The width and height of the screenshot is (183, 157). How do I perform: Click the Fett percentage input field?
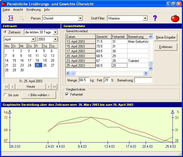(107, 80)
